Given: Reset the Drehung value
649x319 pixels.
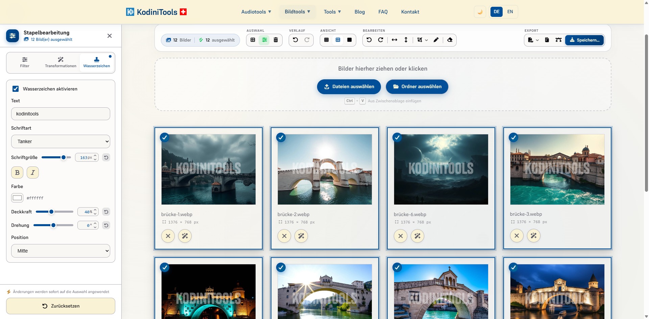Looking at the screenshot, I should tap(106, 225).
